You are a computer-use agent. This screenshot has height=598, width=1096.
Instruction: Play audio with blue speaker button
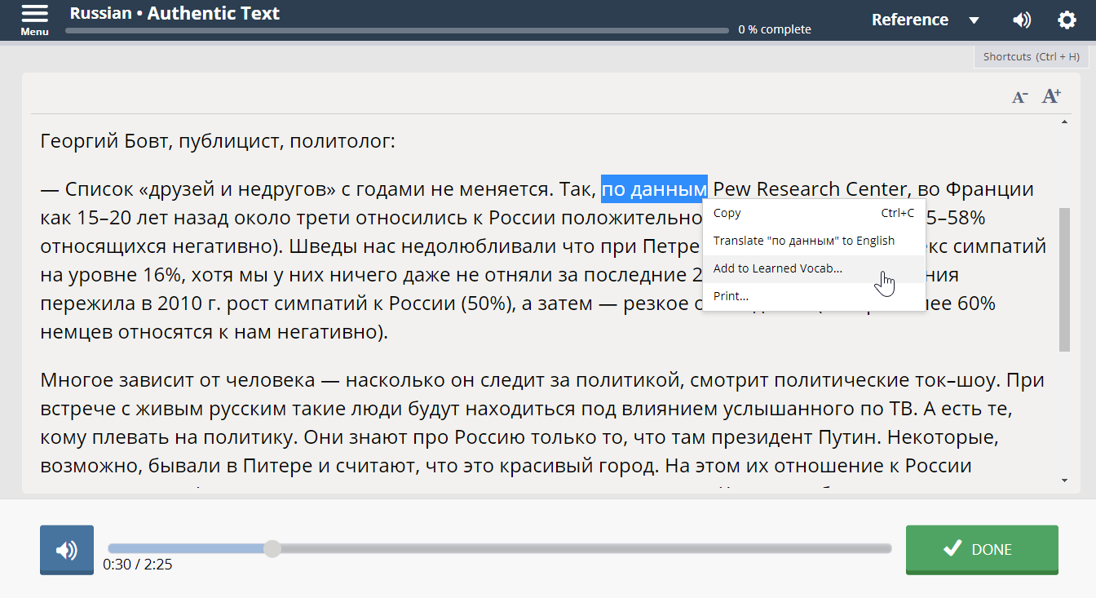point(67,550)
